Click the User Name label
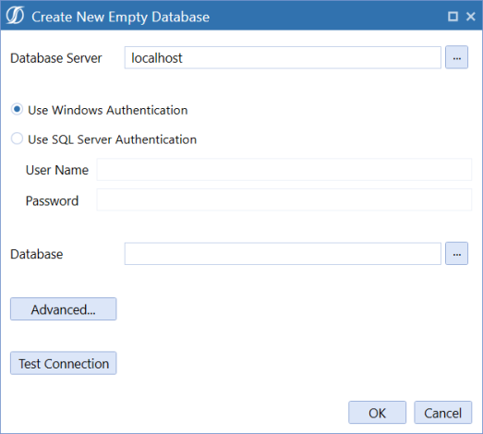The height and width of the screenshot is (434, 483). coord(57,170)
